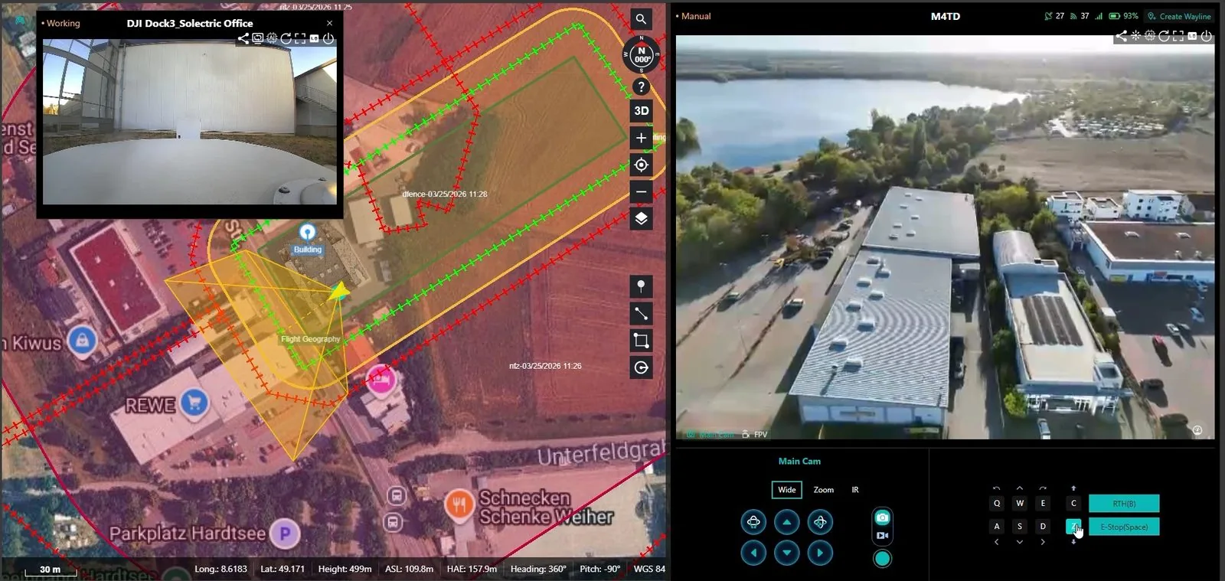This screenshot has height=581, width=1225.
Task: Select the pin marker annotation tool
Action: pos(641,286)
